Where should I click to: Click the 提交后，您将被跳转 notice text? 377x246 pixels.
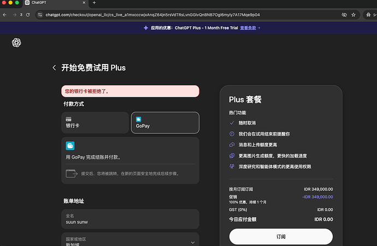click(x=130, y=174)
